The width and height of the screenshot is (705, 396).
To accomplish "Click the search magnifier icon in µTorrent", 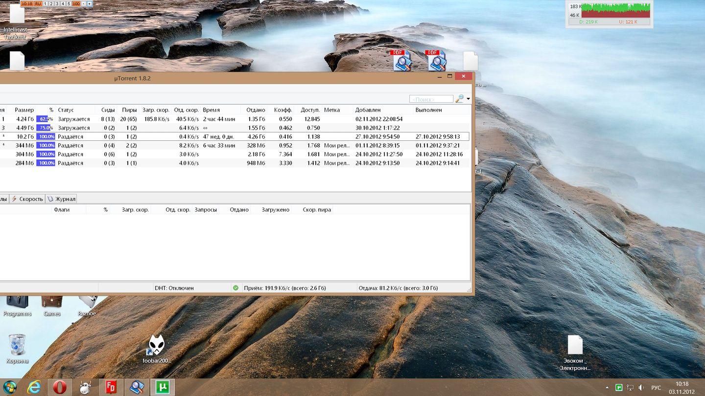I will 459,99.
